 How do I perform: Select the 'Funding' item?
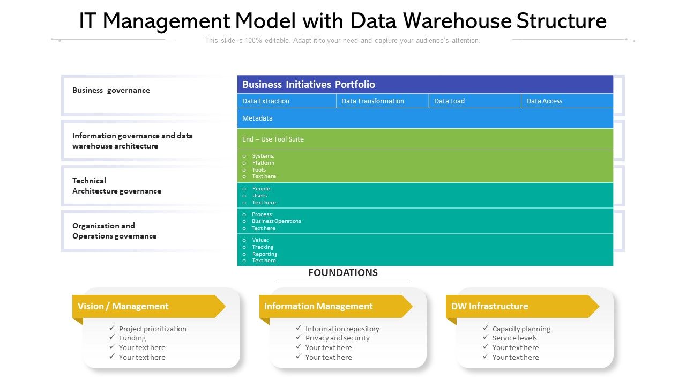[132, 338]
